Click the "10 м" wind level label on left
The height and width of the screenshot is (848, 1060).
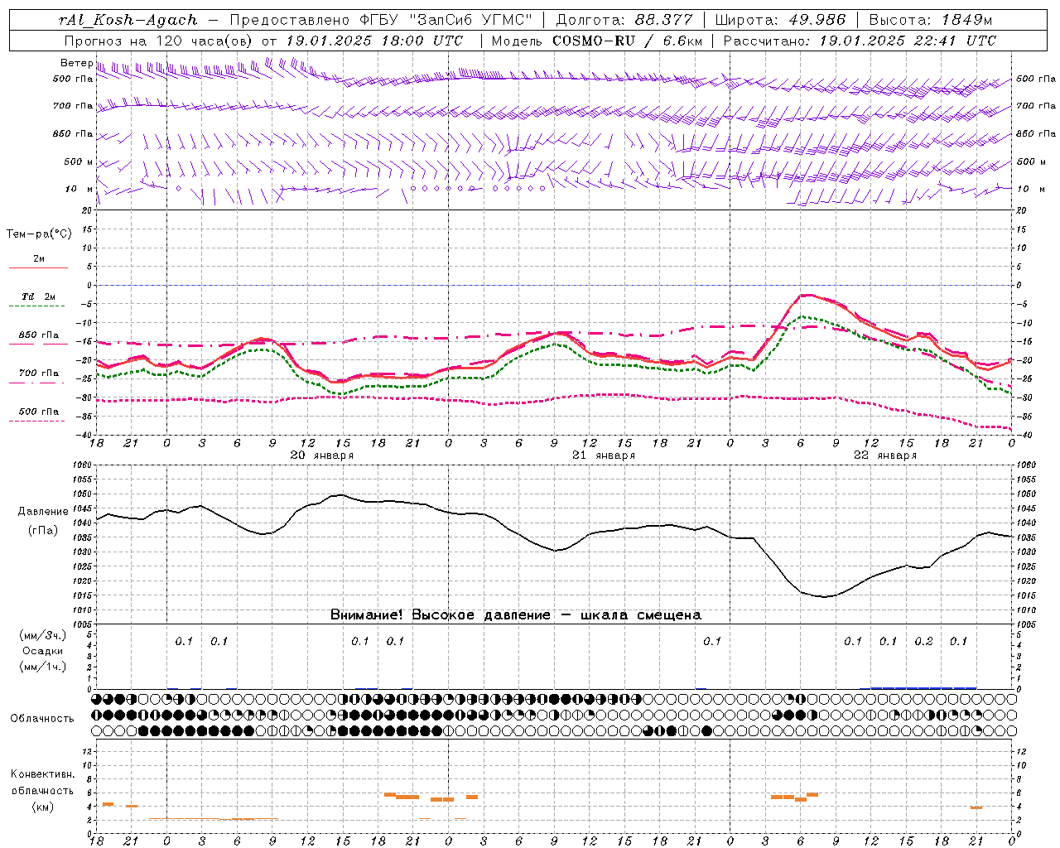pyautogui.click(x=79, y=190)
